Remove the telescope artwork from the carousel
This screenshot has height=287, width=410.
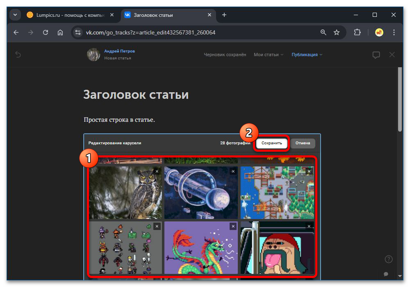click(233, 171)
